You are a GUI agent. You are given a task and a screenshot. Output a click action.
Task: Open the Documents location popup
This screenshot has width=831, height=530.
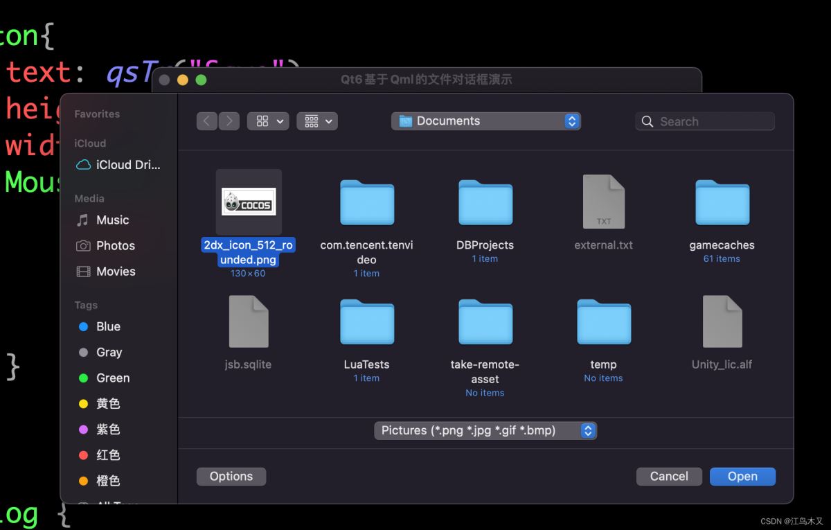tap(486, 121)
